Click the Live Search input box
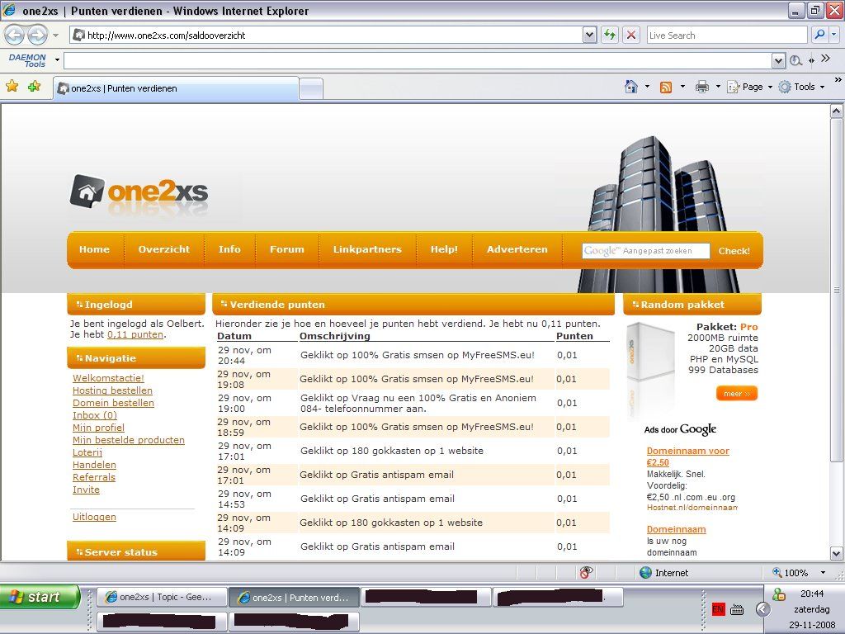This screenshot has height=634, width=845. tap(727, 35)
